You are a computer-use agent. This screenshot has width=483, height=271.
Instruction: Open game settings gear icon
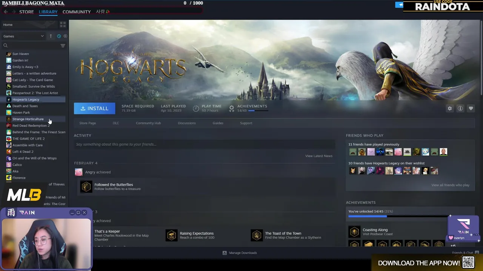point(449,108)
